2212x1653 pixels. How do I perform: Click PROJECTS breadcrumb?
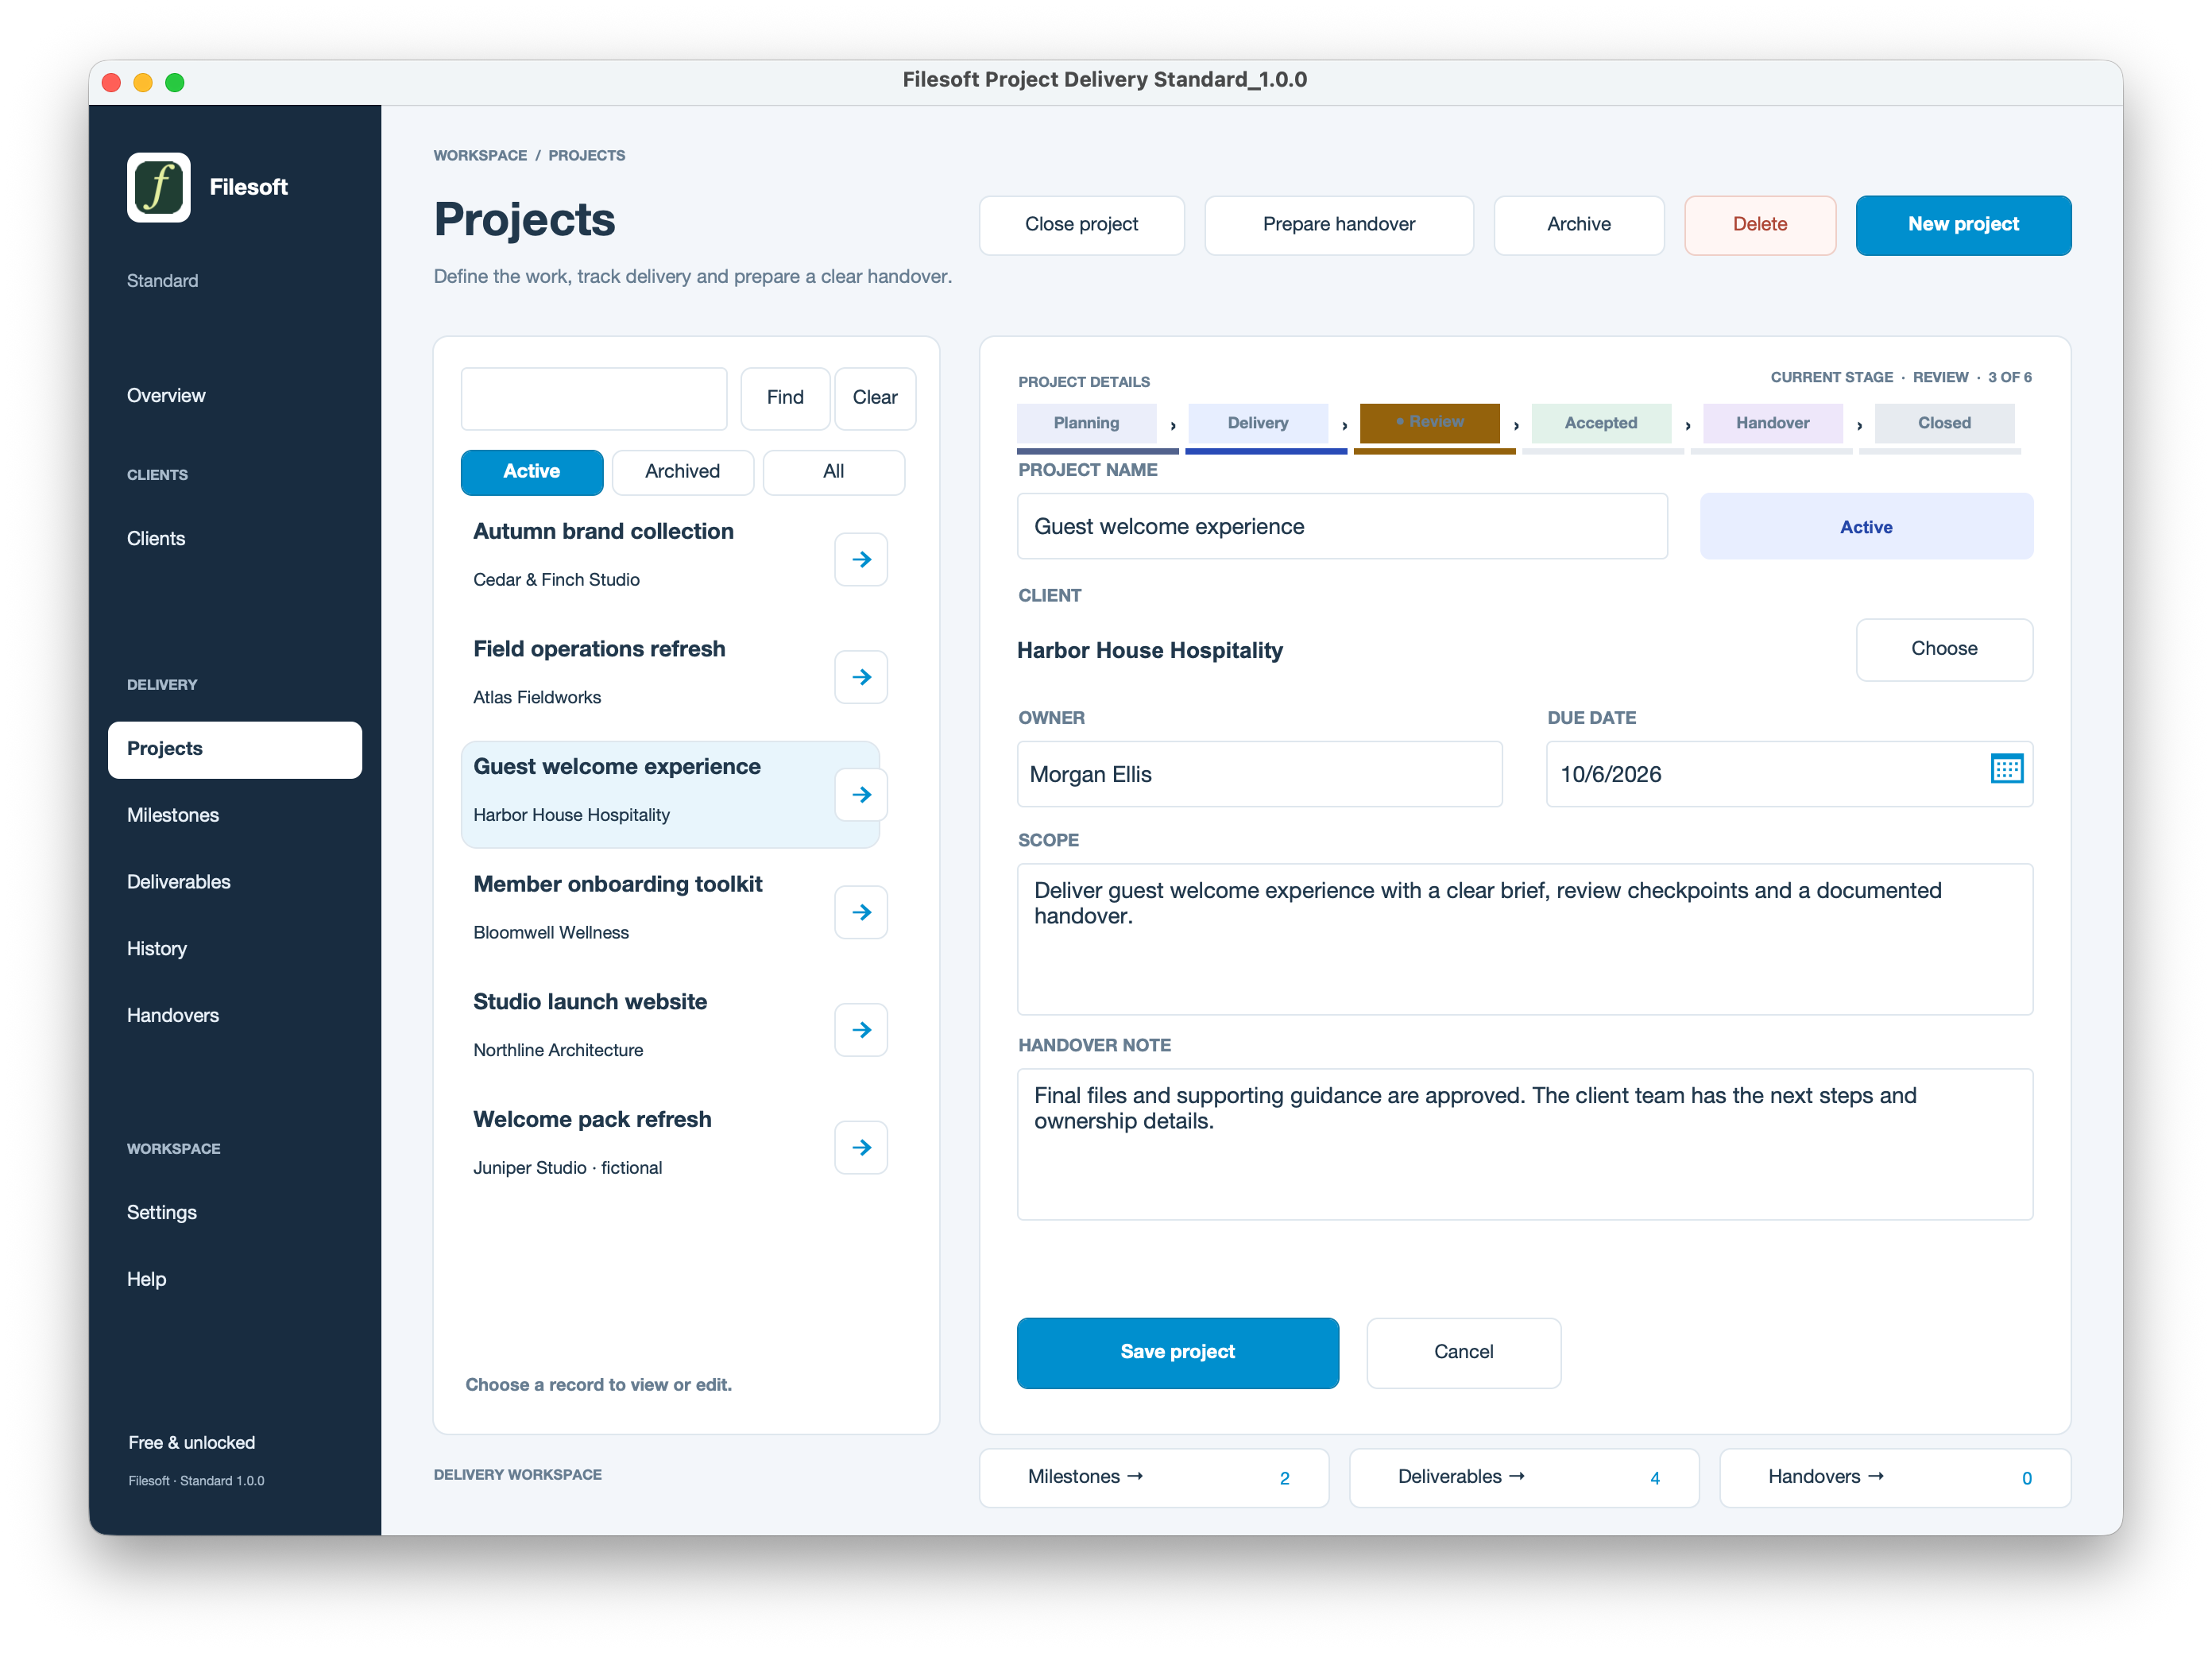[587, 156]
